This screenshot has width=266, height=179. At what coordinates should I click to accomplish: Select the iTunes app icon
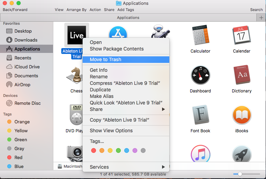tap(200, 155)
